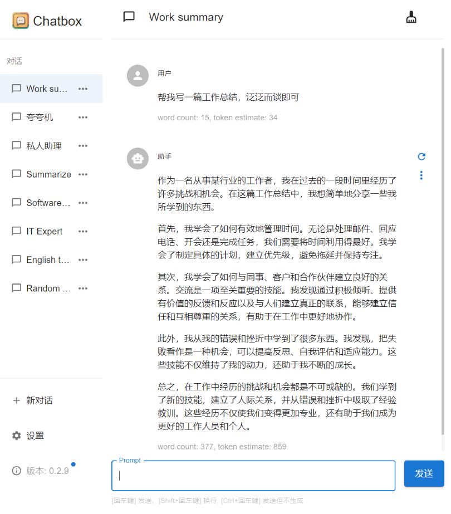Open the three-dot menu on assistant message
Image resolution: width=451 pixels, height=514 pixels.
(x=421, y=175)
